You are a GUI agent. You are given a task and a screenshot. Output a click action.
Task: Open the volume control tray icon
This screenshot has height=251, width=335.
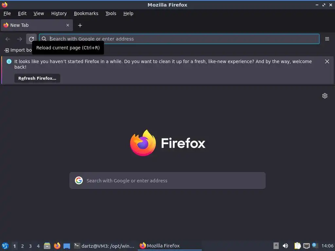[x=285, y=246]
